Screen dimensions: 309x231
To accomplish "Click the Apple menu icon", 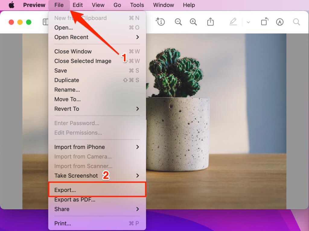I will (x=11, y=5).
